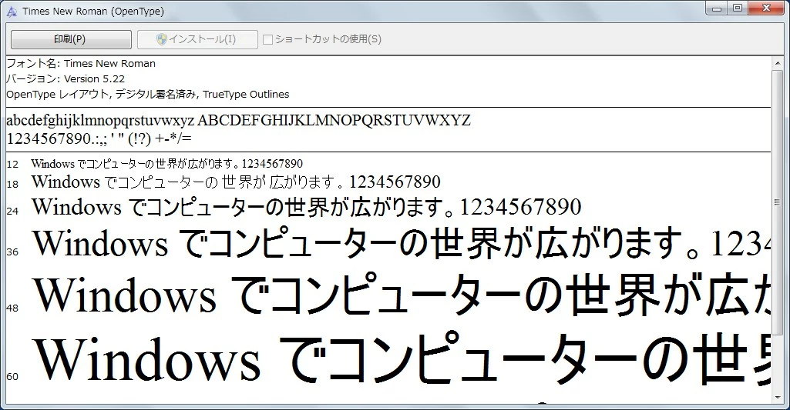Minimize the Times New Roman window

[x=718, y=8]
